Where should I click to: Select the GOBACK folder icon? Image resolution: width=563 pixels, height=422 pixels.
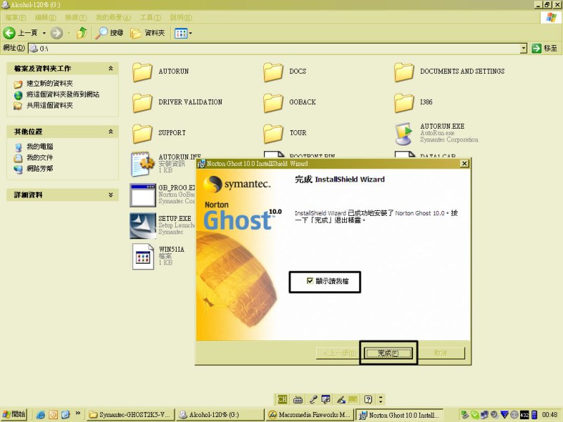click(x=273, y=103)
